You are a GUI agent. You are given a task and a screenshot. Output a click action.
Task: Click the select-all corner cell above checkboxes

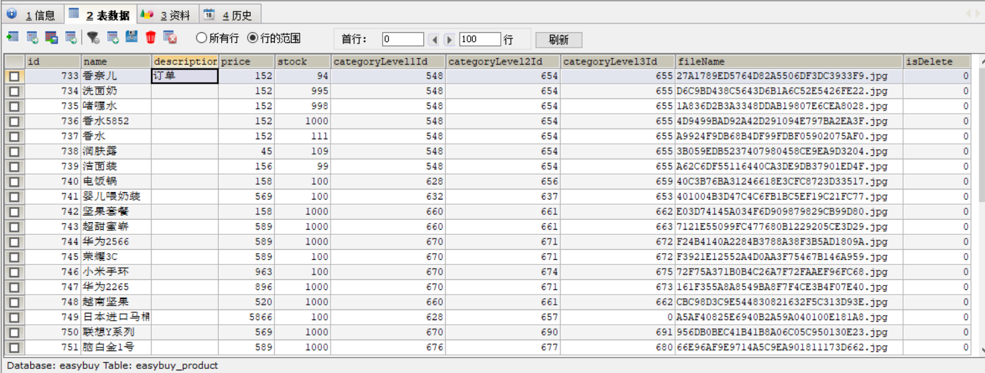(x=14, y=62)
